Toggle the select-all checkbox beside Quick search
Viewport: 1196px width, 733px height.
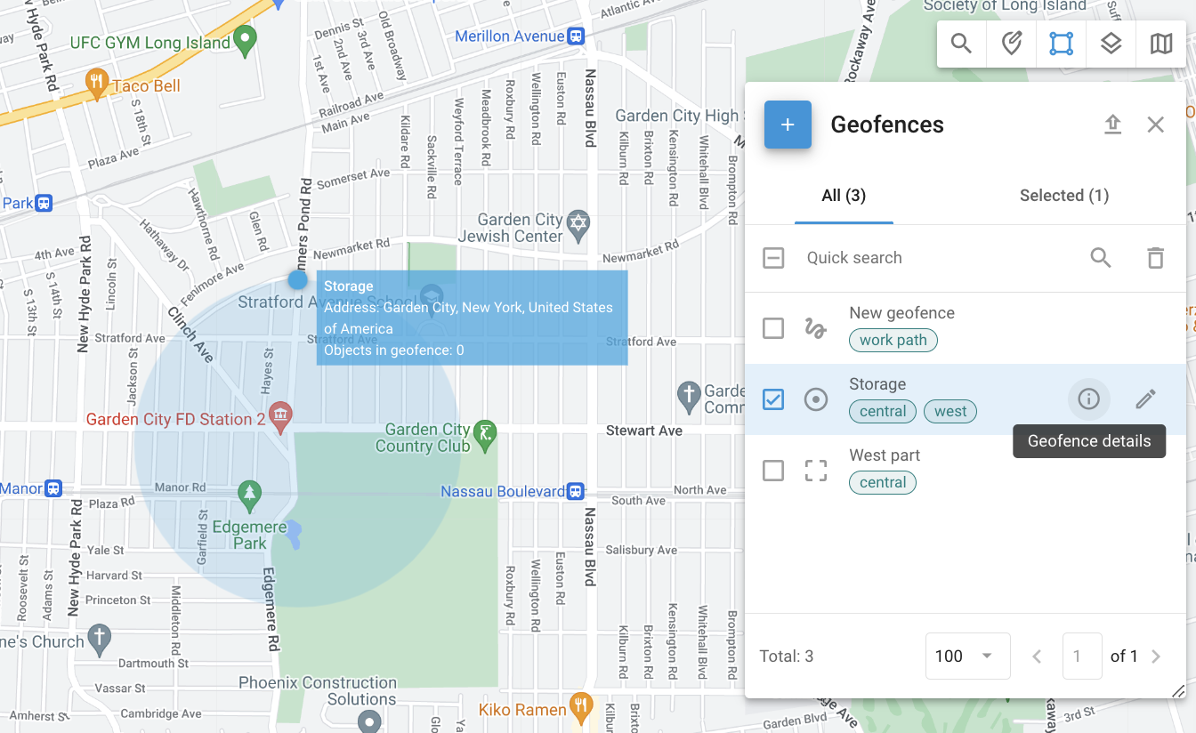773,258
